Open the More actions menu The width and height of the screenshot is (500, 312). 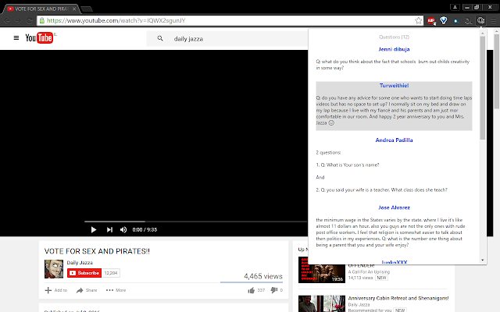point(116,290)
